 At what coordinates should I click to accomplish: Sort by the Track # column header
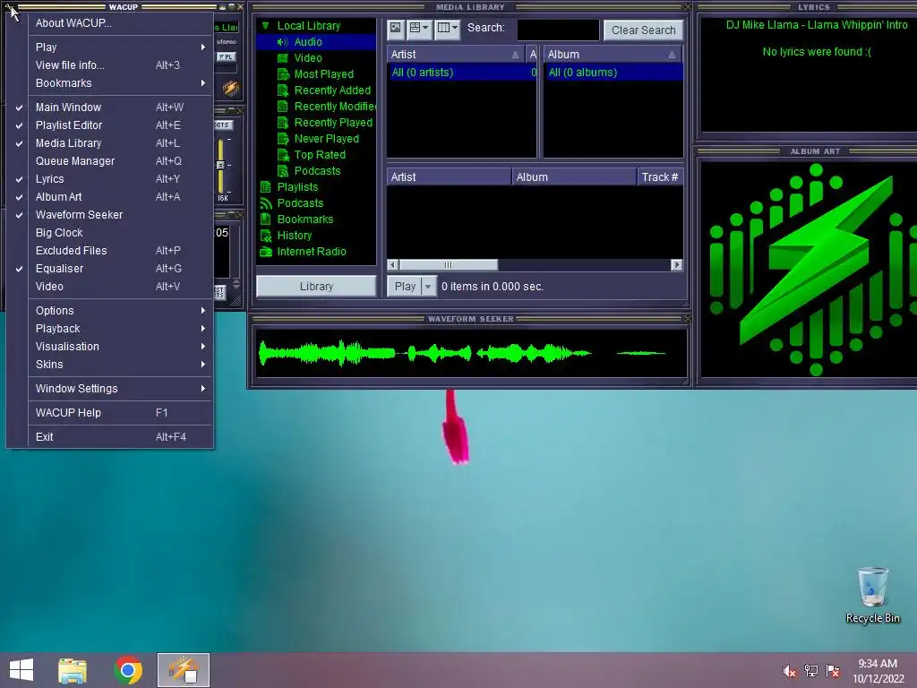pos(660,177)
